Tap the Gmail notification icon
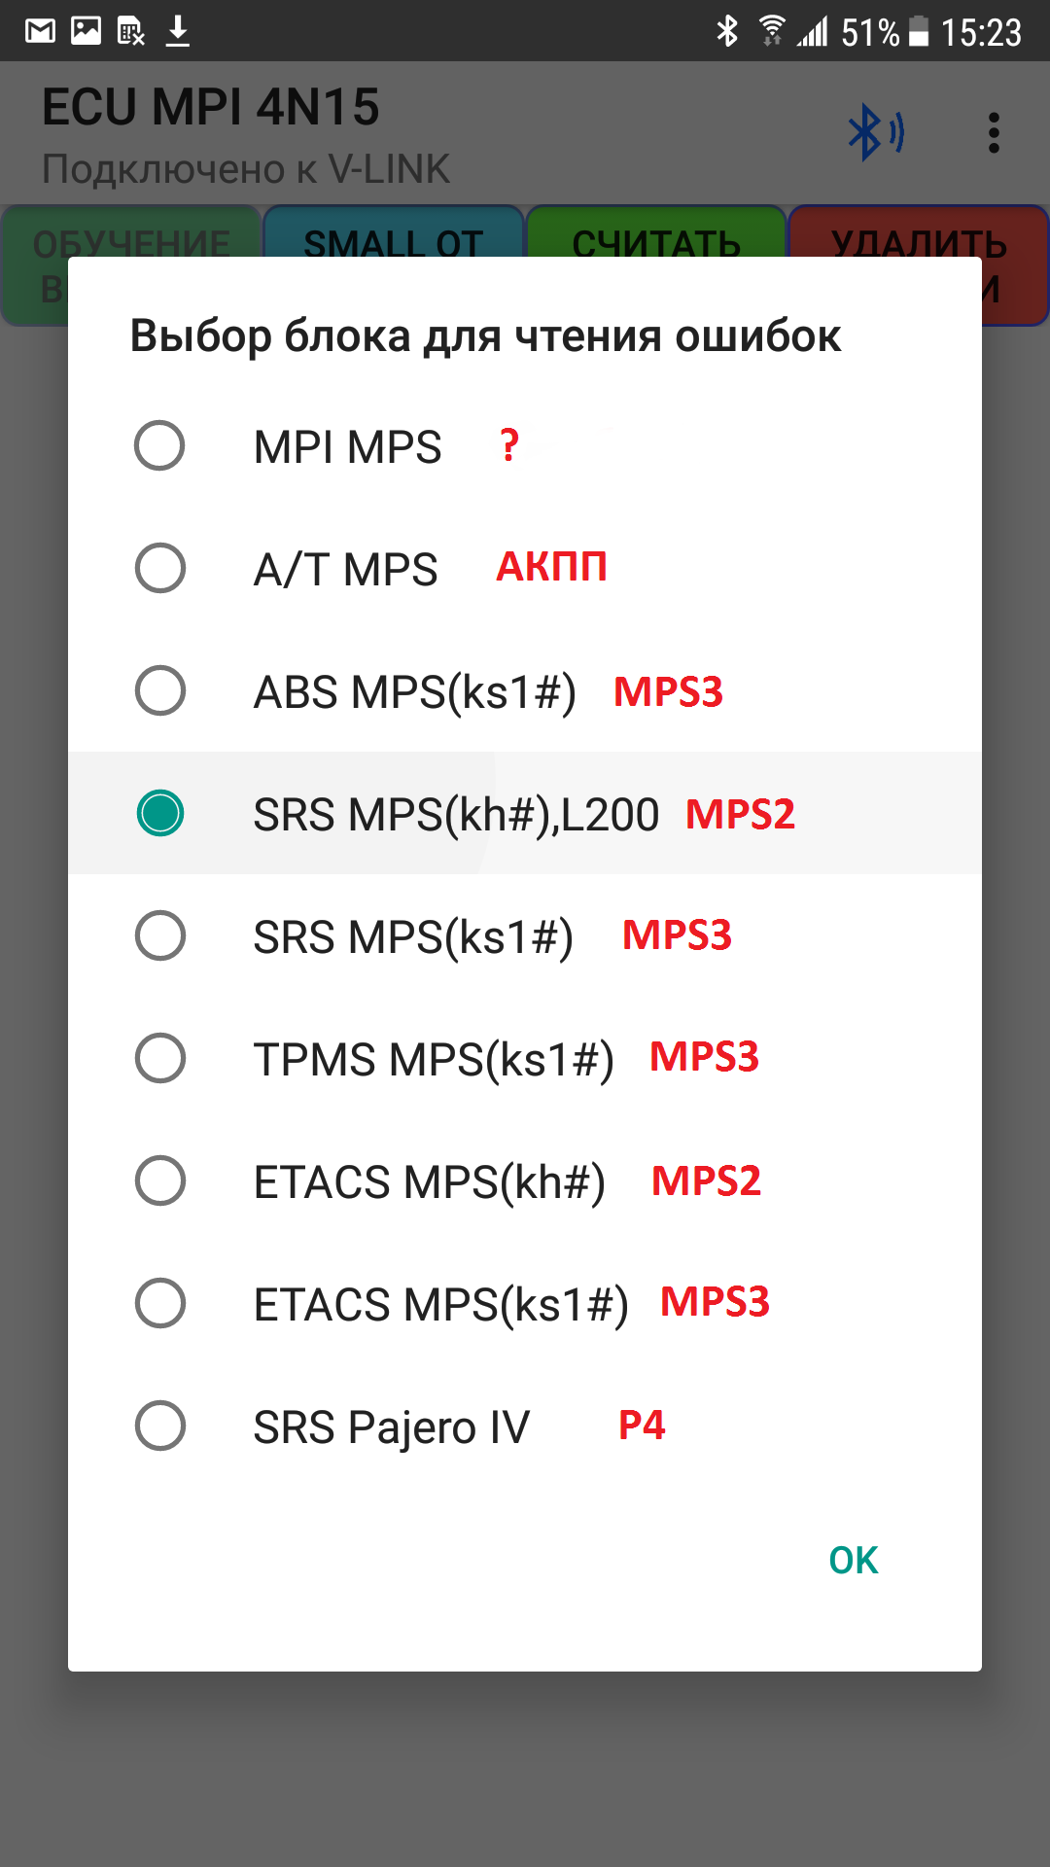This screenshot has width=1050, height=1867. click(40, 32)
